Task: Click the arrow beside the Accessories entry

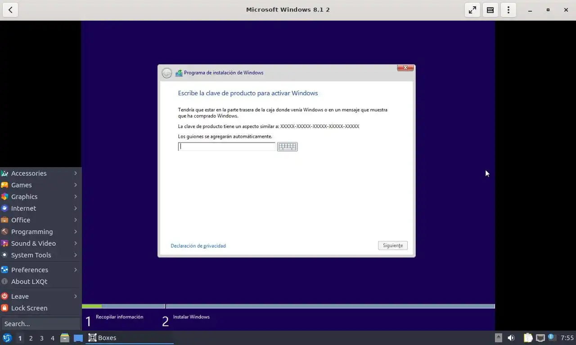Action: click(76, 173)
